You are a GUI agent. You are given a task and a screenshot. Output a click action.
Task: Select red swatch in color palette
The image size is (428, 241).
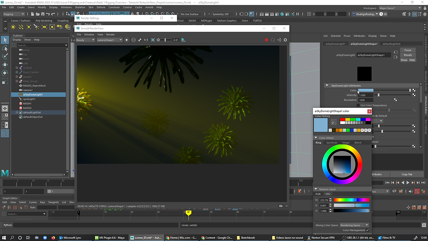point(342,120)
